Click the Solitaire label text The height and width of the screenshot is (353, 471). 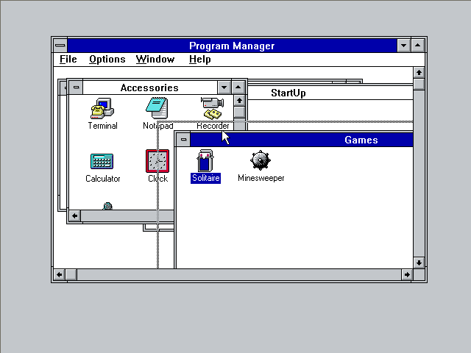[205, 178]
